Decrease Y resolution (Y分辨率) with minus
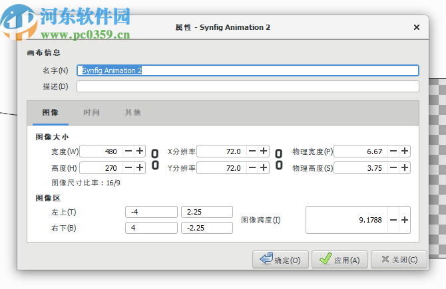This screenshot has width=446, height=289. pos(252,168)
